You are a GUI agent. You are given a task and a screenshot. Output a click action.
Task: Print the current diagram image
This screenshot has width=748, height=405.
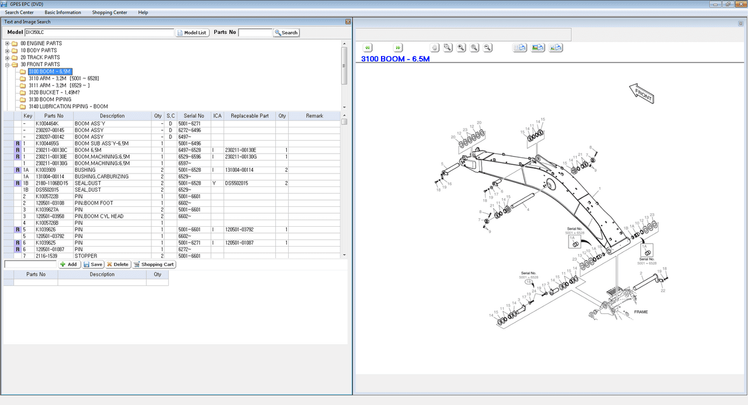point(537,47)
